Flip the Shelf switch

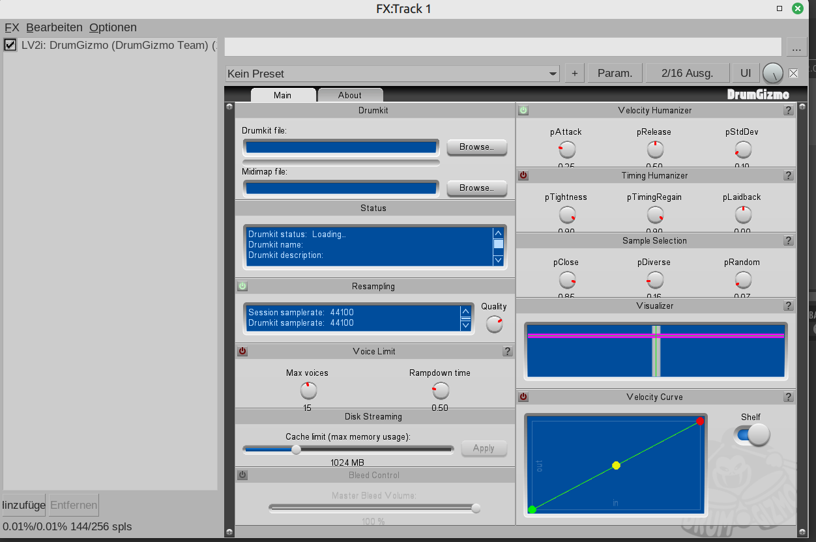click(x=751, y=435)
